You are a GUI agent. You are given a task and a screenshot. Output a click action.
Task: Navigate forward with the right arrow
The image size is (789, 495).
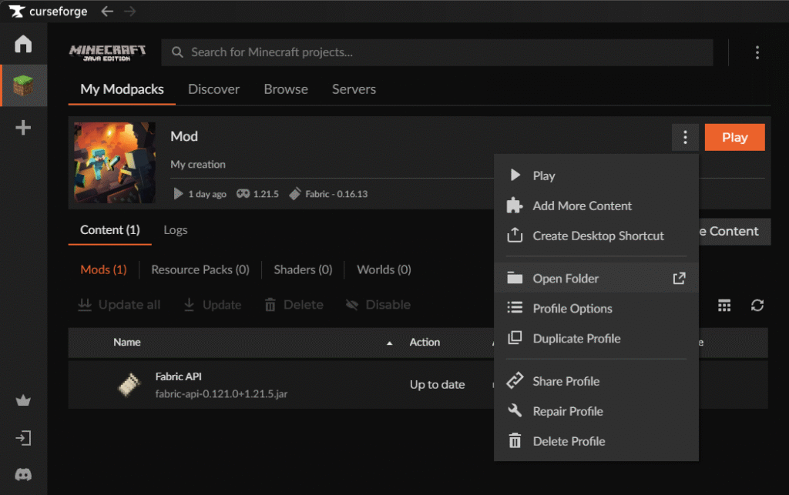(x=129, y=11)
